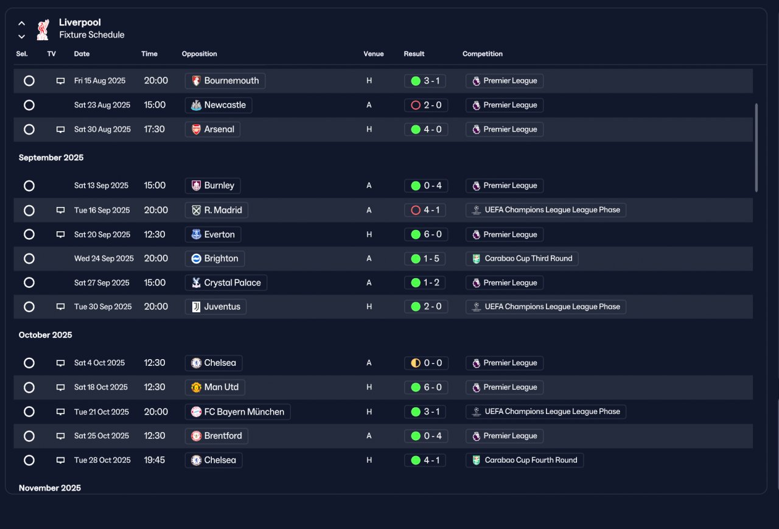Click the TV icon on Bournemouth fixture row
779x529 pixels.
coord(60,81)
